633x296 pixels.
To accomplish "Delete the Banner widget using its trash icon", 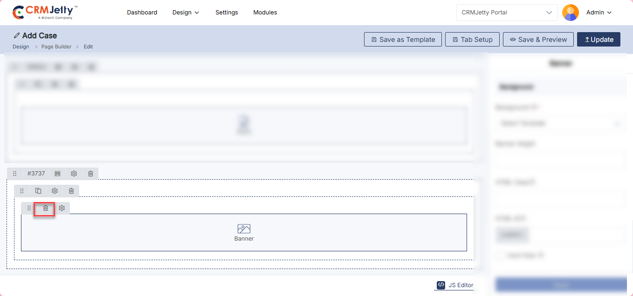I will (x=46, y=208).
